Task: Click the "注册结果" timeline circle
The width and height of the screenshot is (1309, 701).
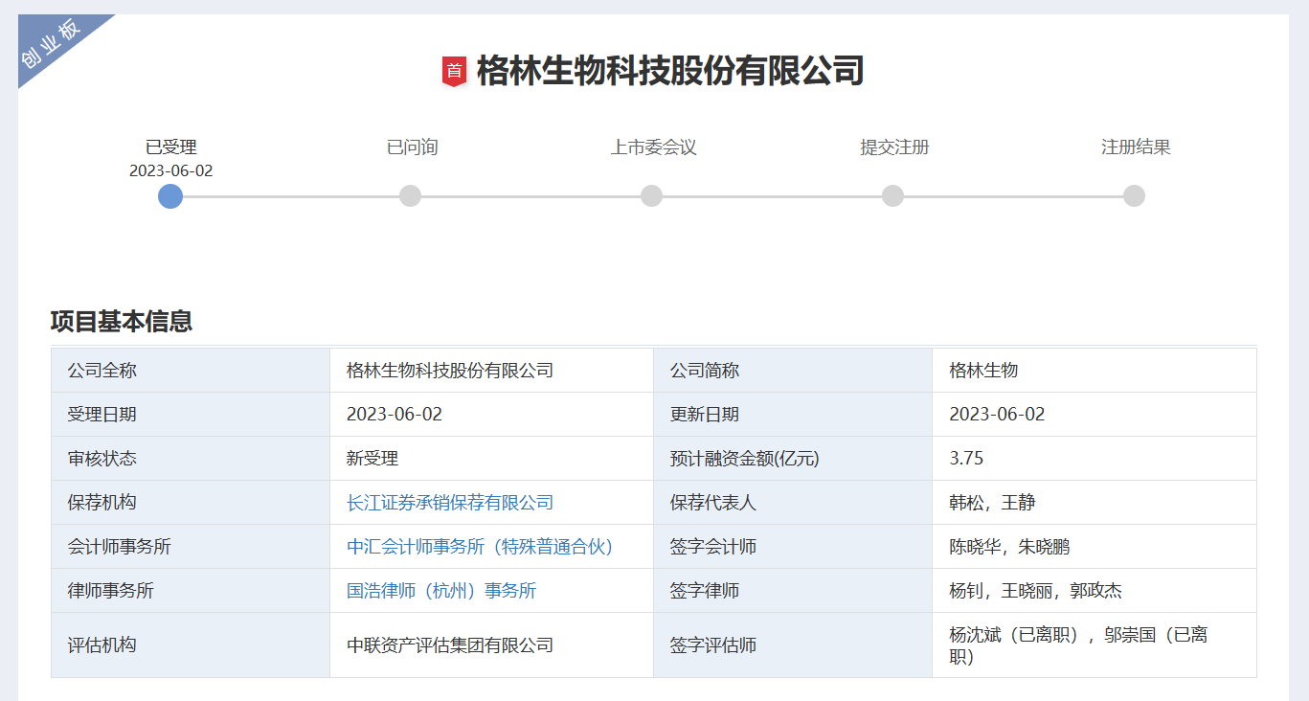Action: coord(1134,196)
